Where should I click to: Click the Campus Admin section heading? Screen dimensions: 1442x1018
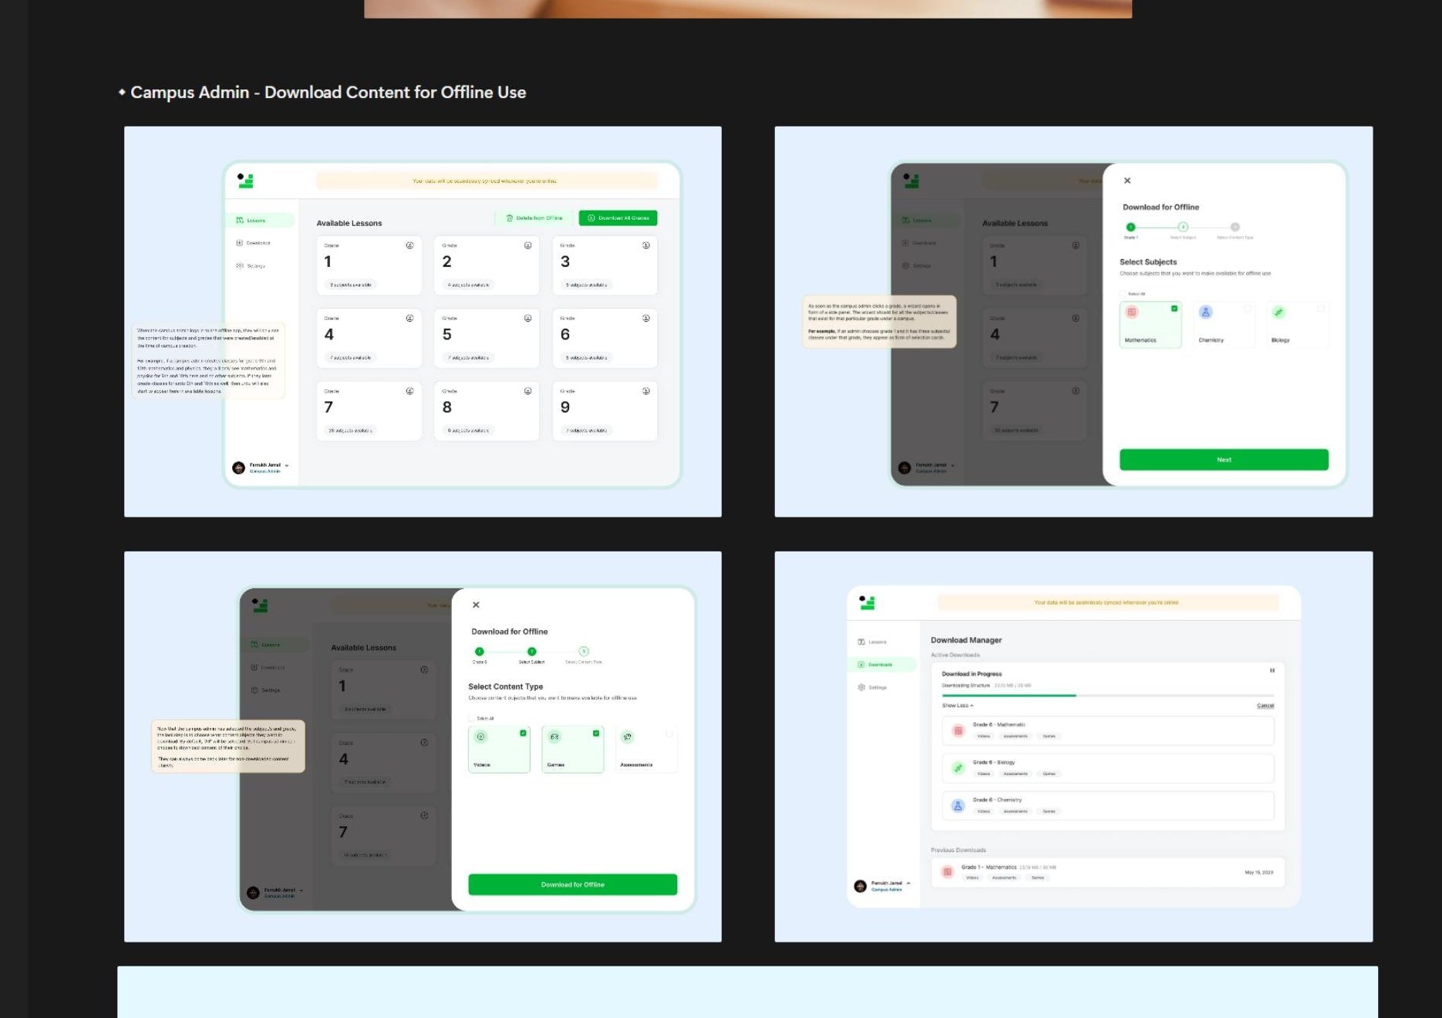coord(328,93)
